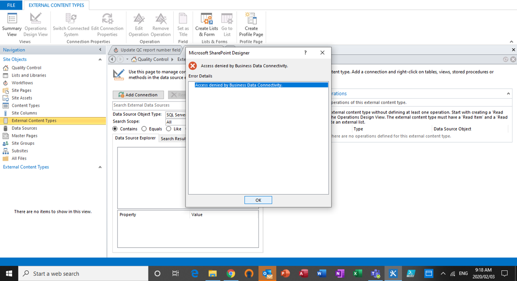The image size is (517, 281).
Task: Open PowerPoint from taskbar
Action: click(x=286, y=273)
